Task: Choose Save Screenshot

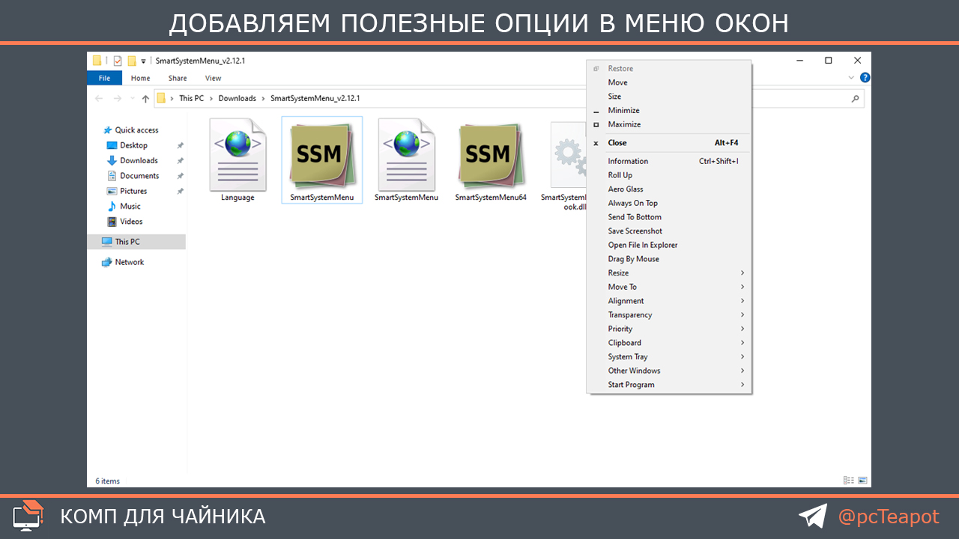Action: (669, 231)
